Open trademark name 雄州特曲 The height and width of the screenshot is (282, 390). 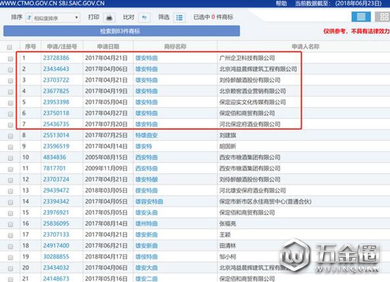[x=146, y=224]
